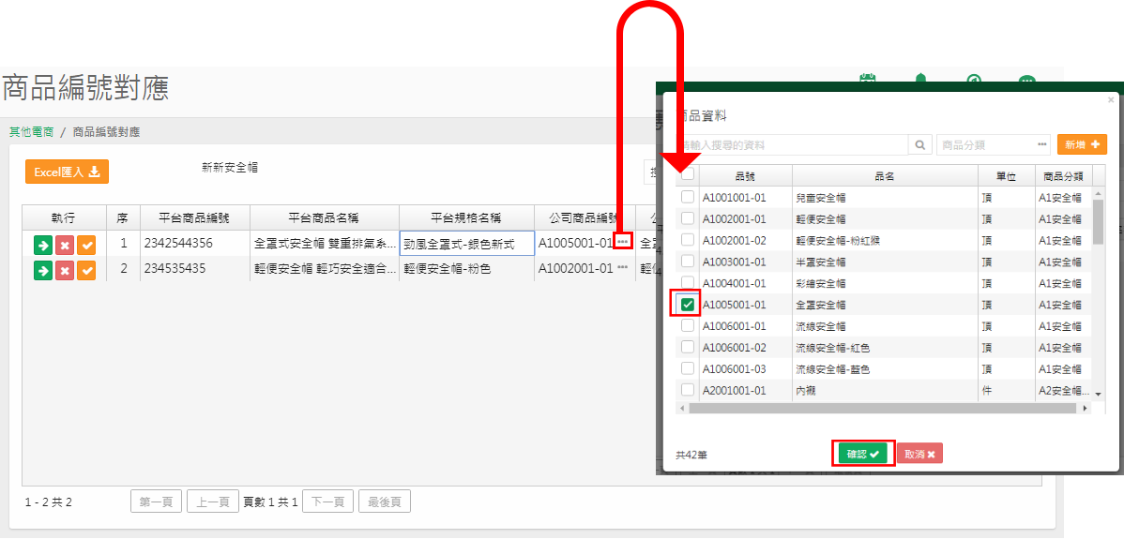Click the 取消 cancel button
1124x539 pixels.
[919, 453]
